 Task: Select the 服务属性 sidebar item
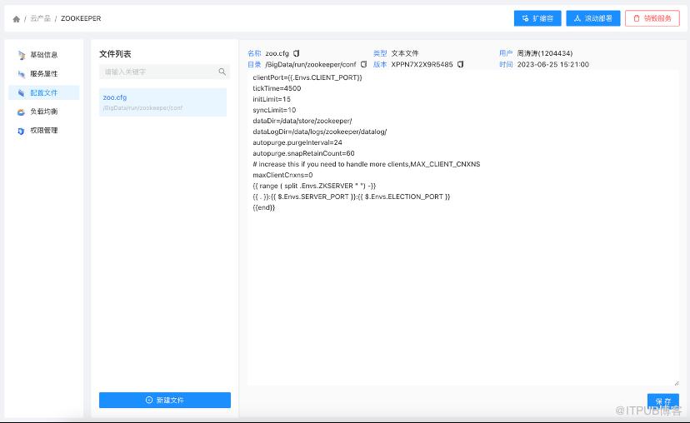(x=43, y=74)
